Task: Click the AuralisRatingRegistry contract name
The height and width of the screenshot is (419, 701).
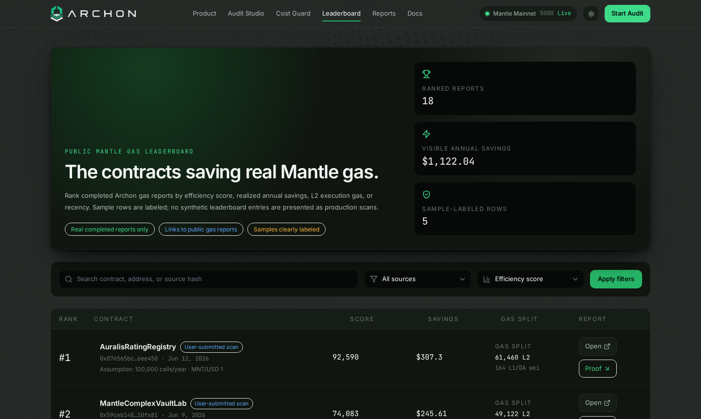Action: pos(138,347)
